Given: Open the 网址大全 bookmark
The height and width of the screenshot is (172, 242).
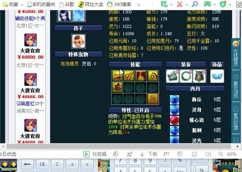Looking at the screenshot, I should [91, 5].
